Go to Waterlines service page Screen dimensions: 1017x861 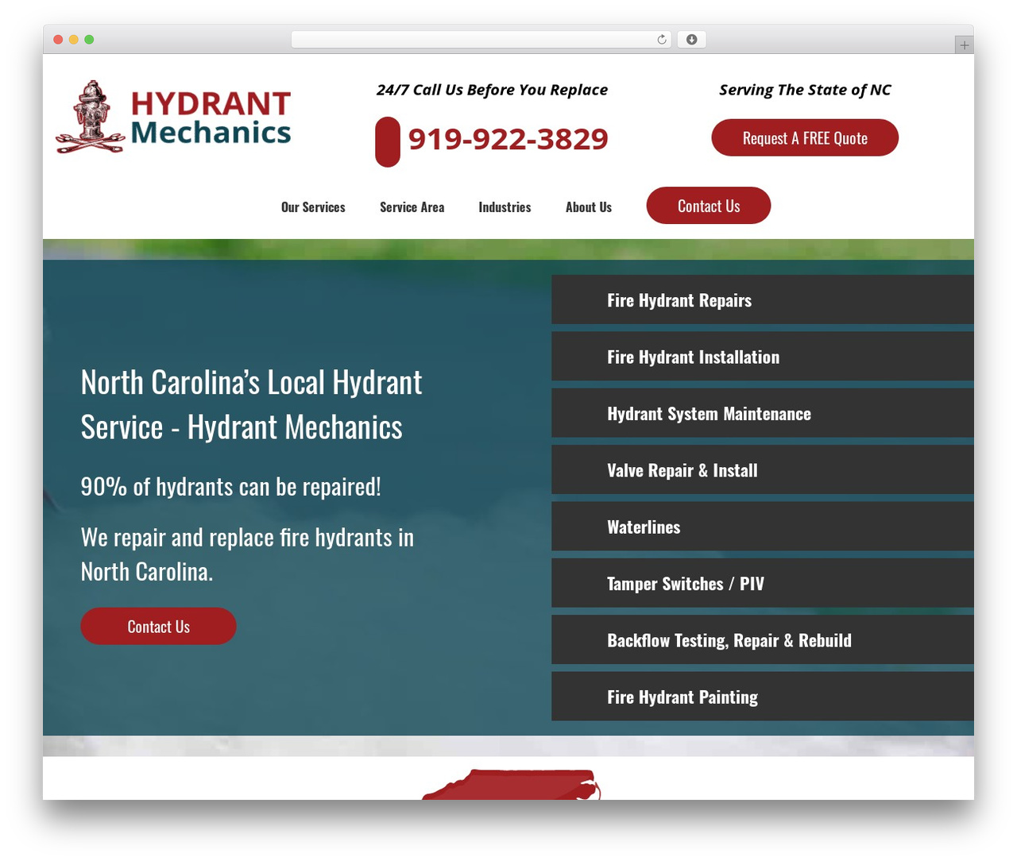[x=763, y=527]
